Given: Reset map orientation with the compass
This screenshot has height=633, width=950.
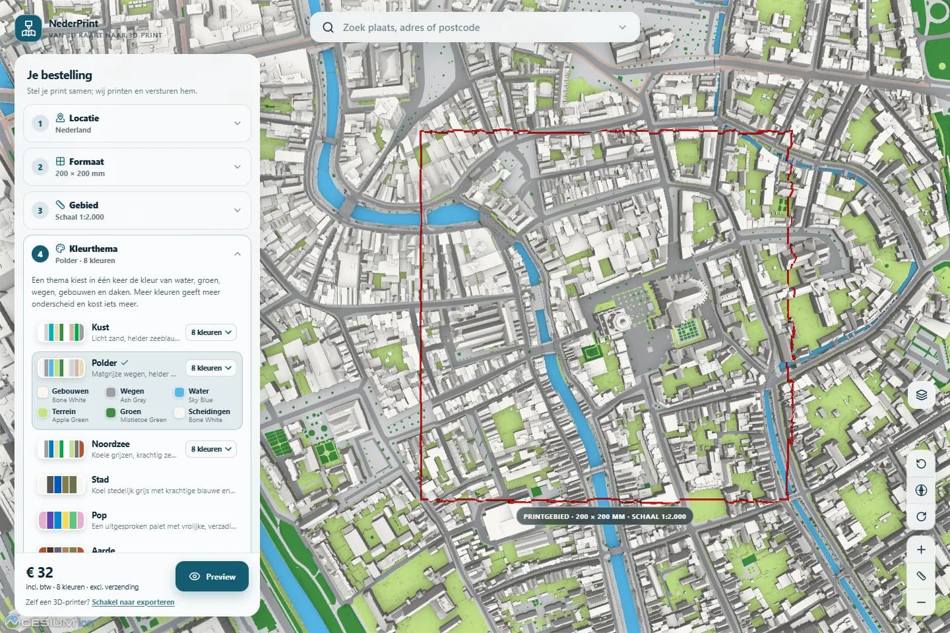Looking at the screenshot, I should pyautogui.click(x=922, y=490).
